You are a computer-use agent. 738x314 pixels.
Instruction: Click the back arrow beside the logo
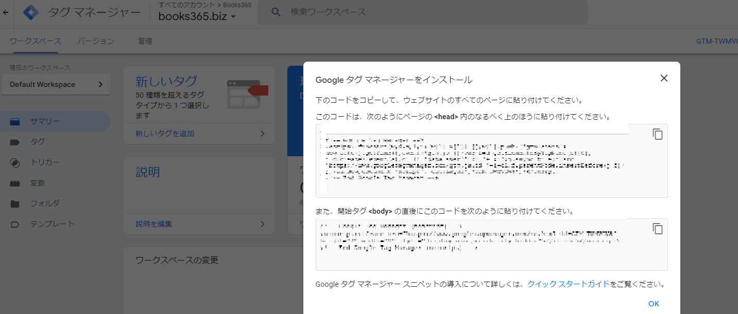[6, 12]
